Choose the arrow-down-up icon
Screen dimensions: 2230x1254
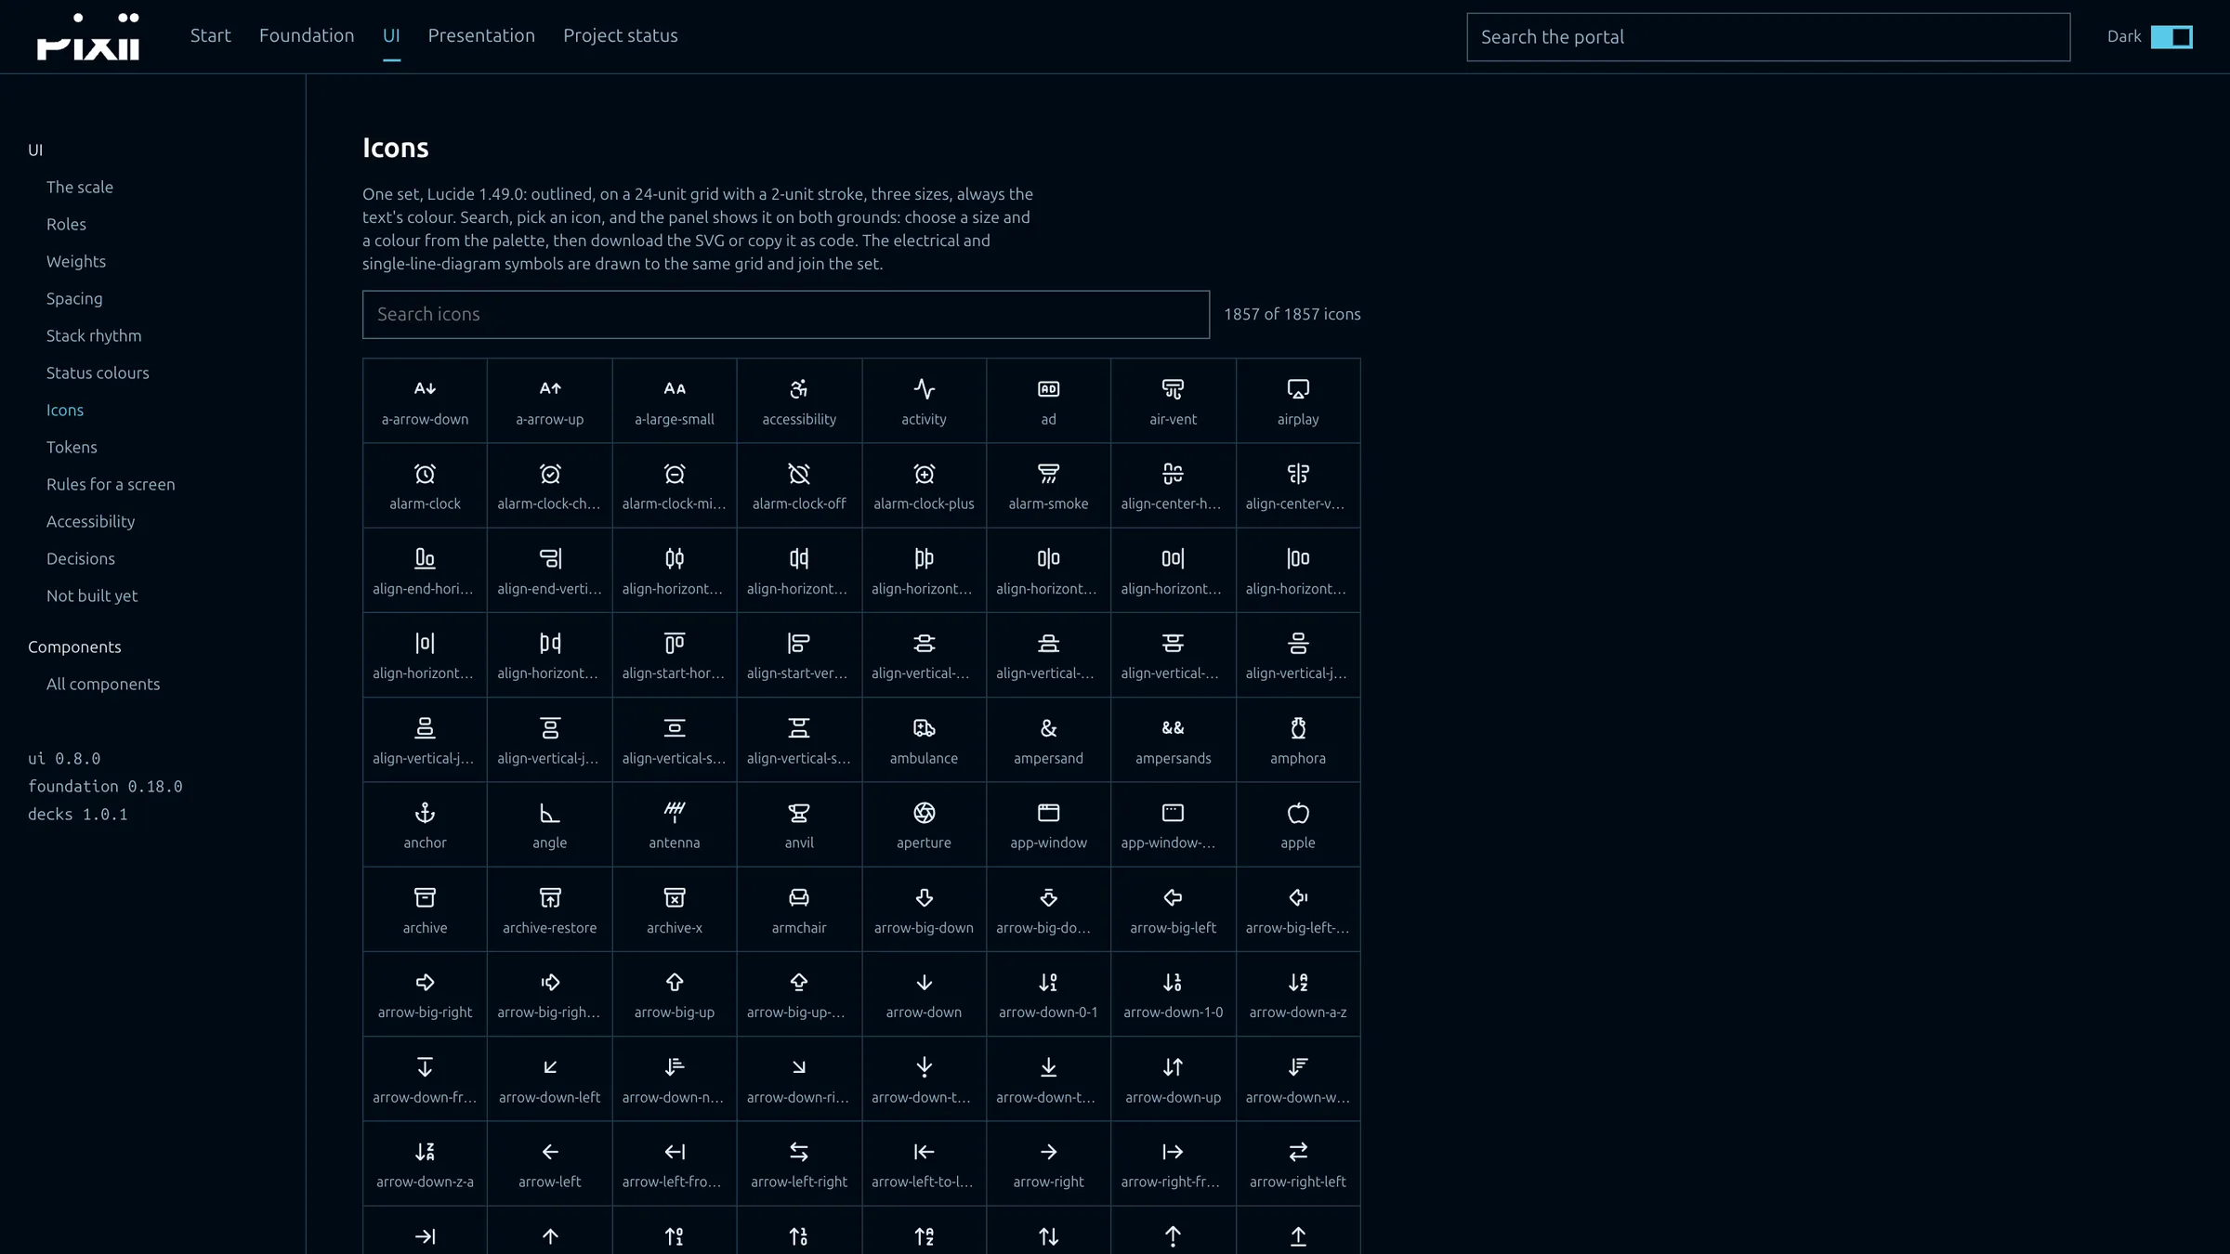(1174, 1079)
